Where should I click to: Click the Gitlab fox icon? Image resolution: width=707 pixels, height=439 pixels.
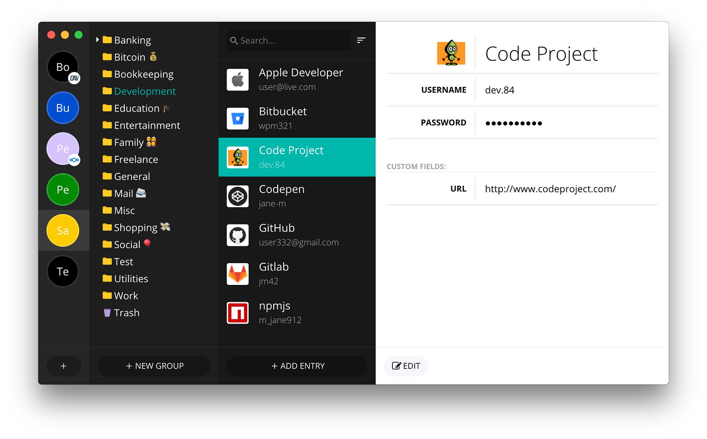point(238,274)
